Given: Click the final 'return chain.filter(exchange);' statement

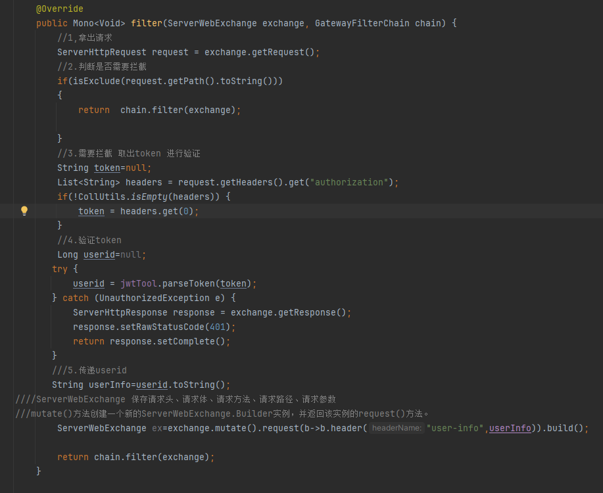Looking at the screenshot, I should pyautogui.click(x=135, y=458).
